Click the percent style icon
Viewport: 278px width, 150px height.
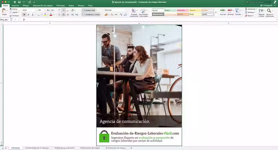[x=112, y=14]
